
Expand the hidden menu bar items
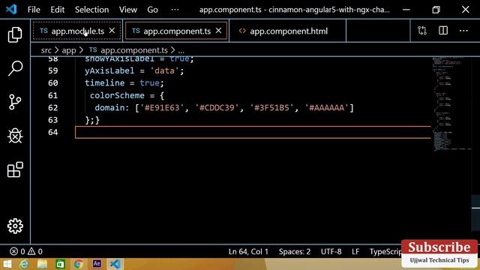[x=175, y=10]
